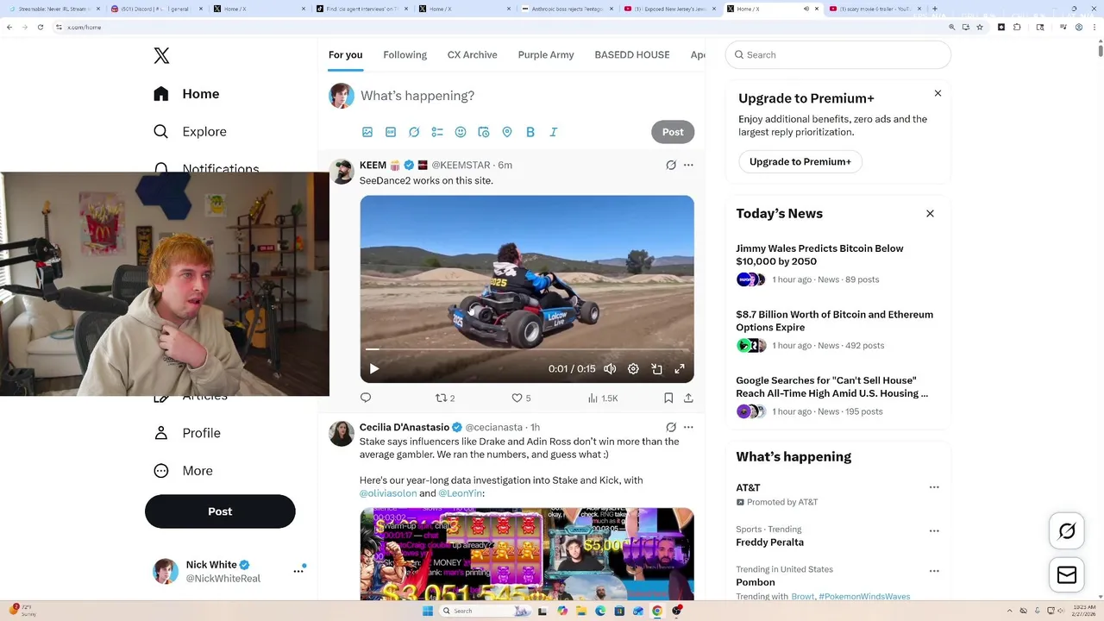Viewport: 1104px width, 621px height.
Task: Switch to the CX Archive tab
Action: pyautogui.click(x=472, y=54)
